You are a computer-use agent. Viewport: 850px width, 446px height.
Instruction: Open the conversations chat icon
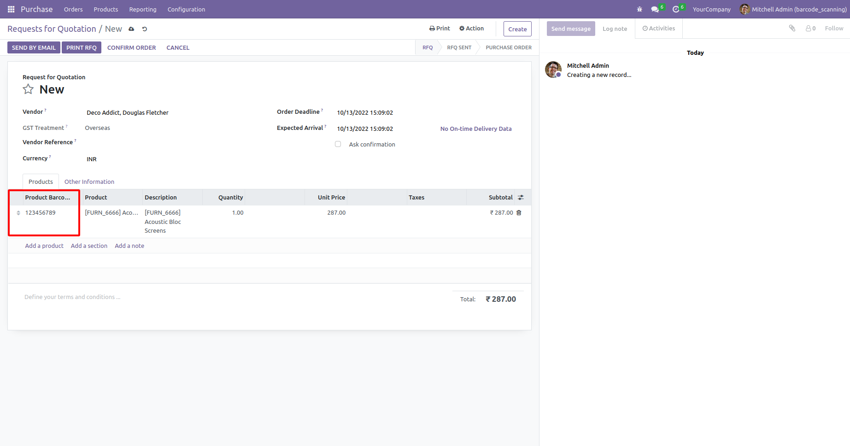click(x=655, y=9)
